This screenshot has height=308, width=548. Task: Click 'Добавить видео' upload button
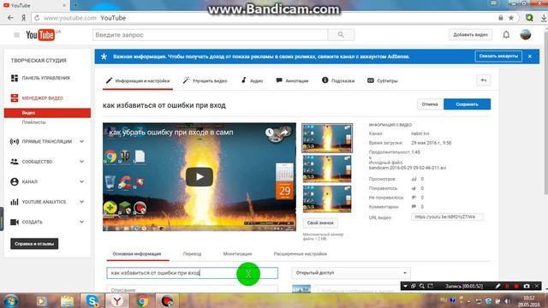[x=470, y=34]
